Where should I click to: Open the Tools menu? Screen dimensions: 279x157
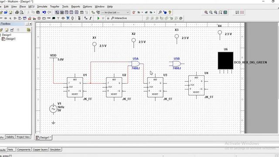[65, 7]
